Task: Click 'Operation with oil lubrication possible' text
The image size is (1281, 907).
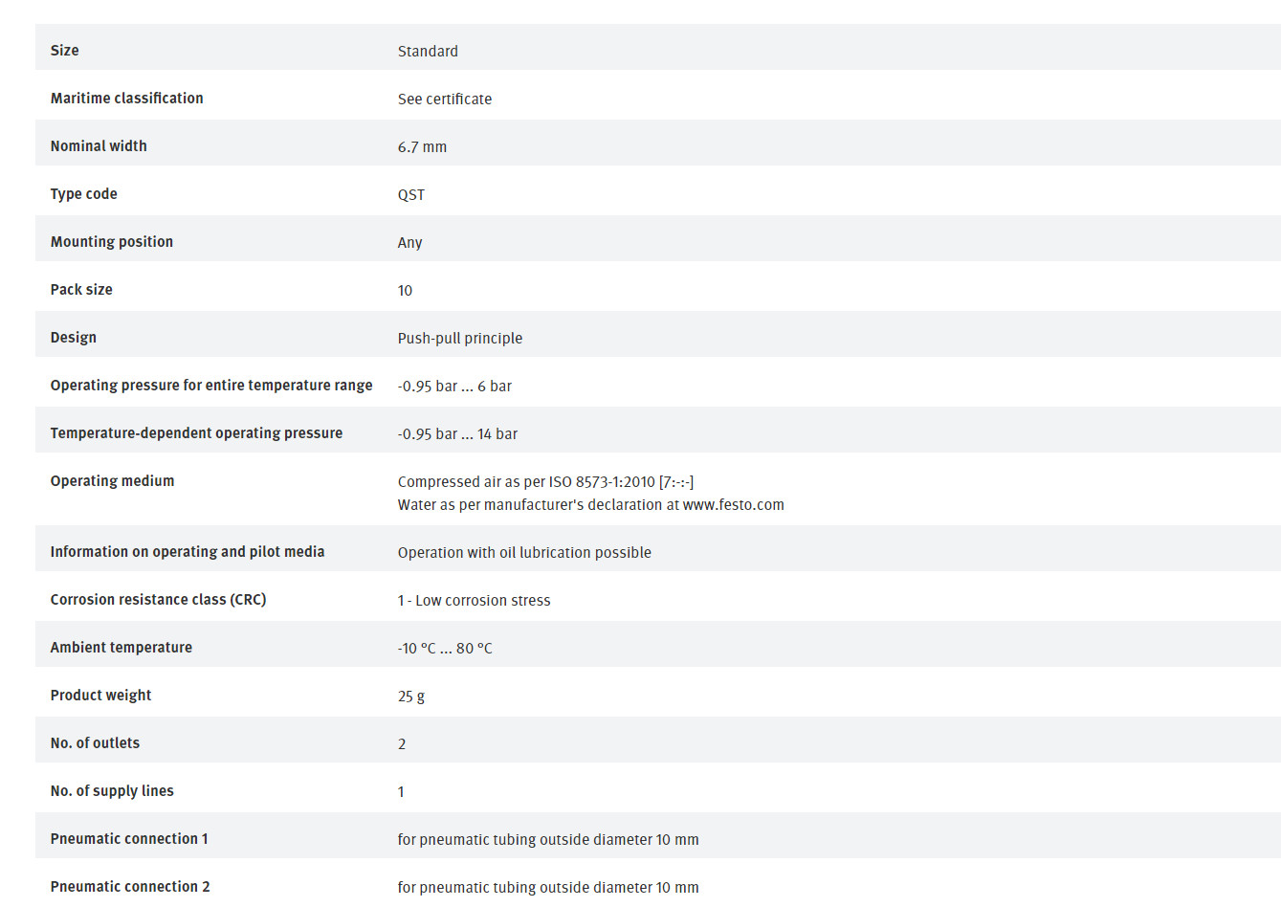Action: tap(524, 553)
